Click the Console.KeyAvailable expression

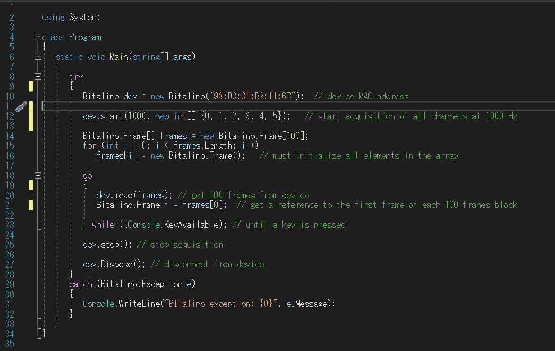pyautogui.click(x=175, y=225)
